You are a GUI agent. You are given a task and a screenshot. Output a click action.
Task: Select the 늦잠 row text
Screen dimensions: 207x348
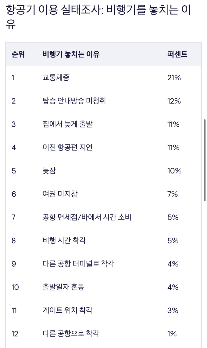pos(49,171)
